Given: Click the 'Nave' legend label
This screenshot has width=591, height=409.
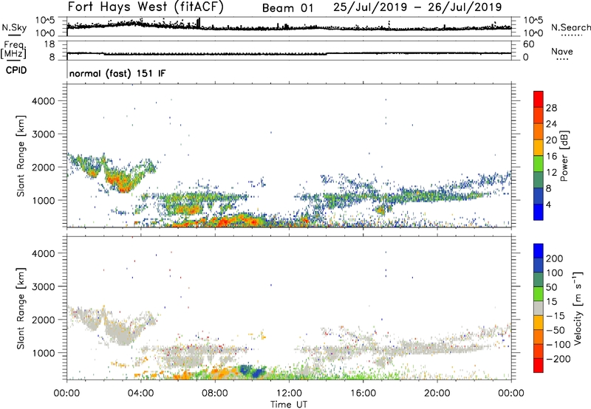Looking at the screenshot, I should [562, 51].
